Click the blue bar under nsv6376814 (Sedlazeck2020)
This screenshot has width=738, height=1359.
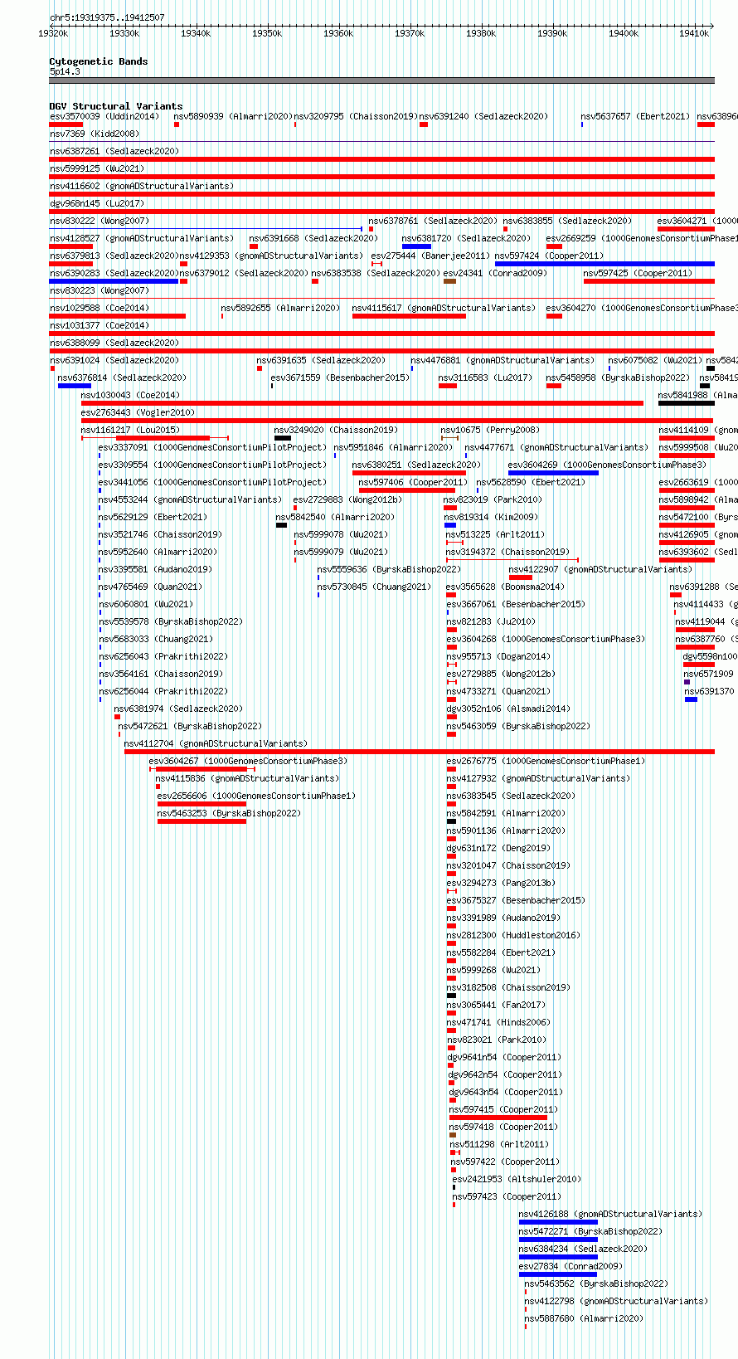75,386
